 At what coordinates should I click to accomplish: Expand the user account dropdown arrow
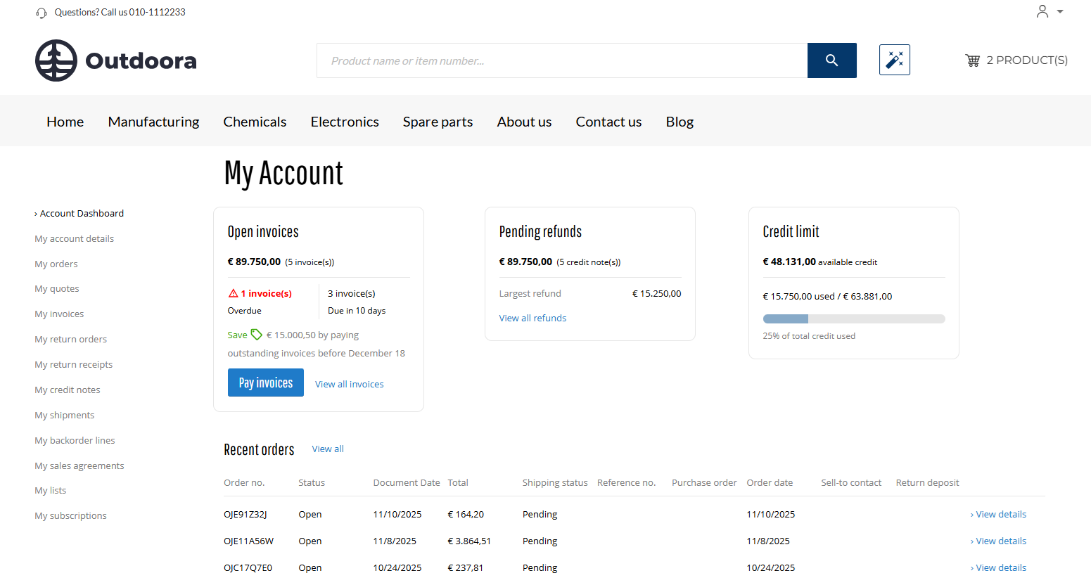tap(1060, 12)
